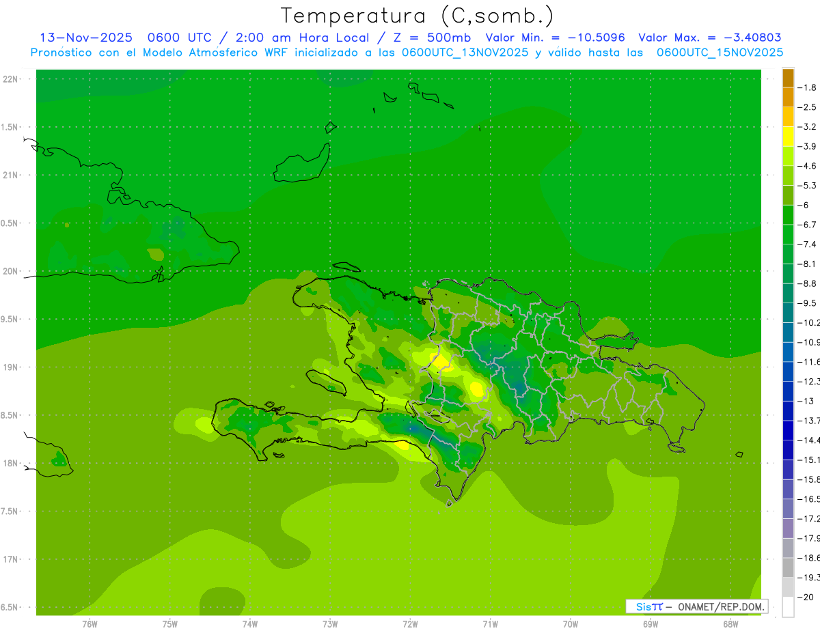The image size is (820, 633).
Task: Select the date text '13-Nov-2025'
Action: coord(85,38)
